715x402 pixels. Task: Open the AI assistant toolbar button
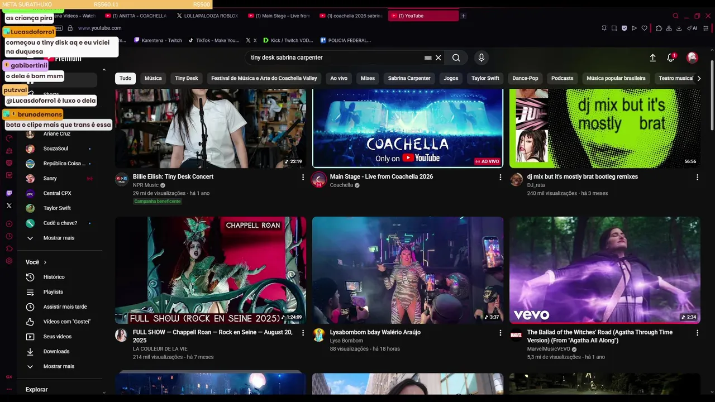(x=693, y=28)
